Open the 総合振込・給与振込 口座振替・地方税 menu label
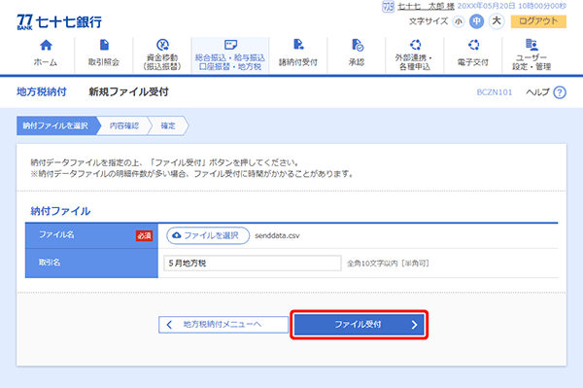583x388 pixels. [x=230, y=62]
